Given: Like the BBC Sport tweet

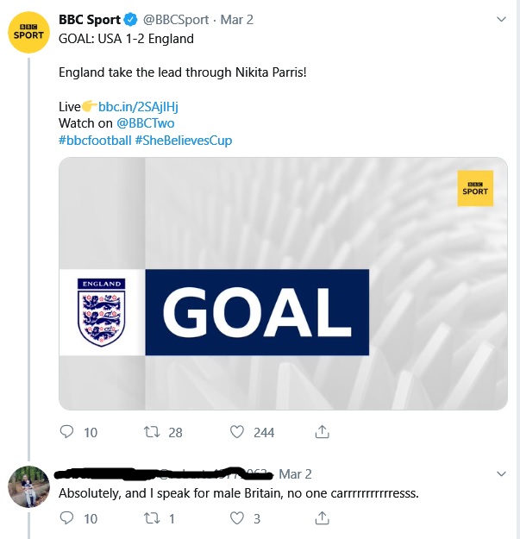Looking at the screenshot, I should (x=238, y=432).
